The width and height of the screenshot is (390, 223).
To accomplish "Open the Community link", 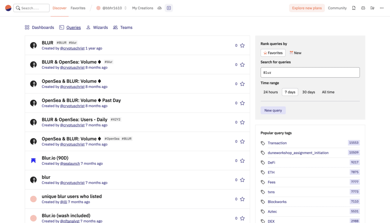I will (337, 8).
